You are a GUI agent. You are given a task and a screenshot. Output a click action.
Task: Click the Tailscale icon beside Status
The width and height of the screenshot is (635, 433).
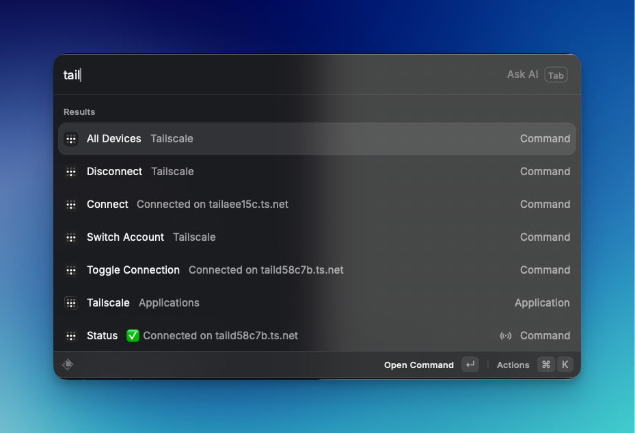point(71,336)
